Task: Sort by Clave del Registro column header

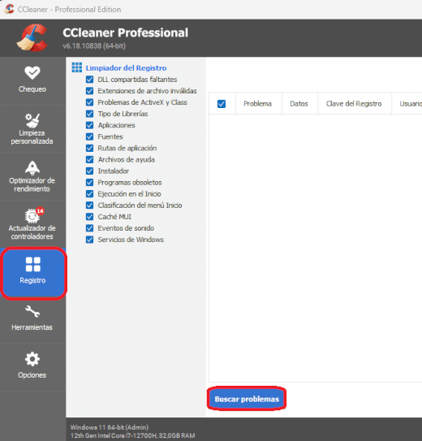Action: (x=354, y=104)
